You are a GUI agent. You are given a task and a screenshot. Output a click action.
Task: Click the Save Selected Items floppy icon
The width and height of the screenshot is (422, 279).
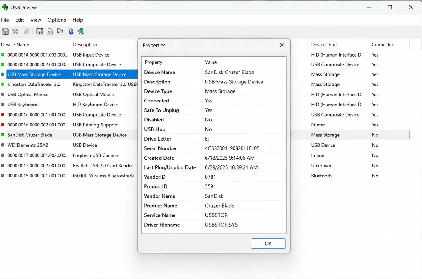pos(40,31)
